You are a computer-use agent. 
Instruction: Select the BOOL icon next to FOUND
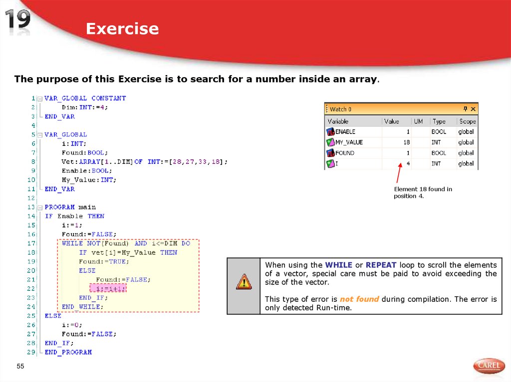pyautogui.click(x=331, y=153)
